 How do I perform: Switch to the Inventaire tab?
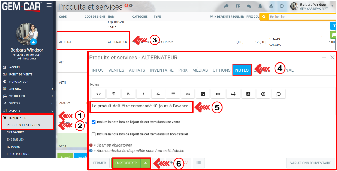point(161,70)
